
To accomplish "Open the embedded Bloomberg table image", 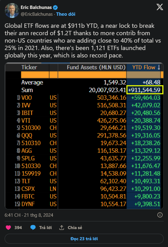I will pyautogui.click(x=84, y=136).
